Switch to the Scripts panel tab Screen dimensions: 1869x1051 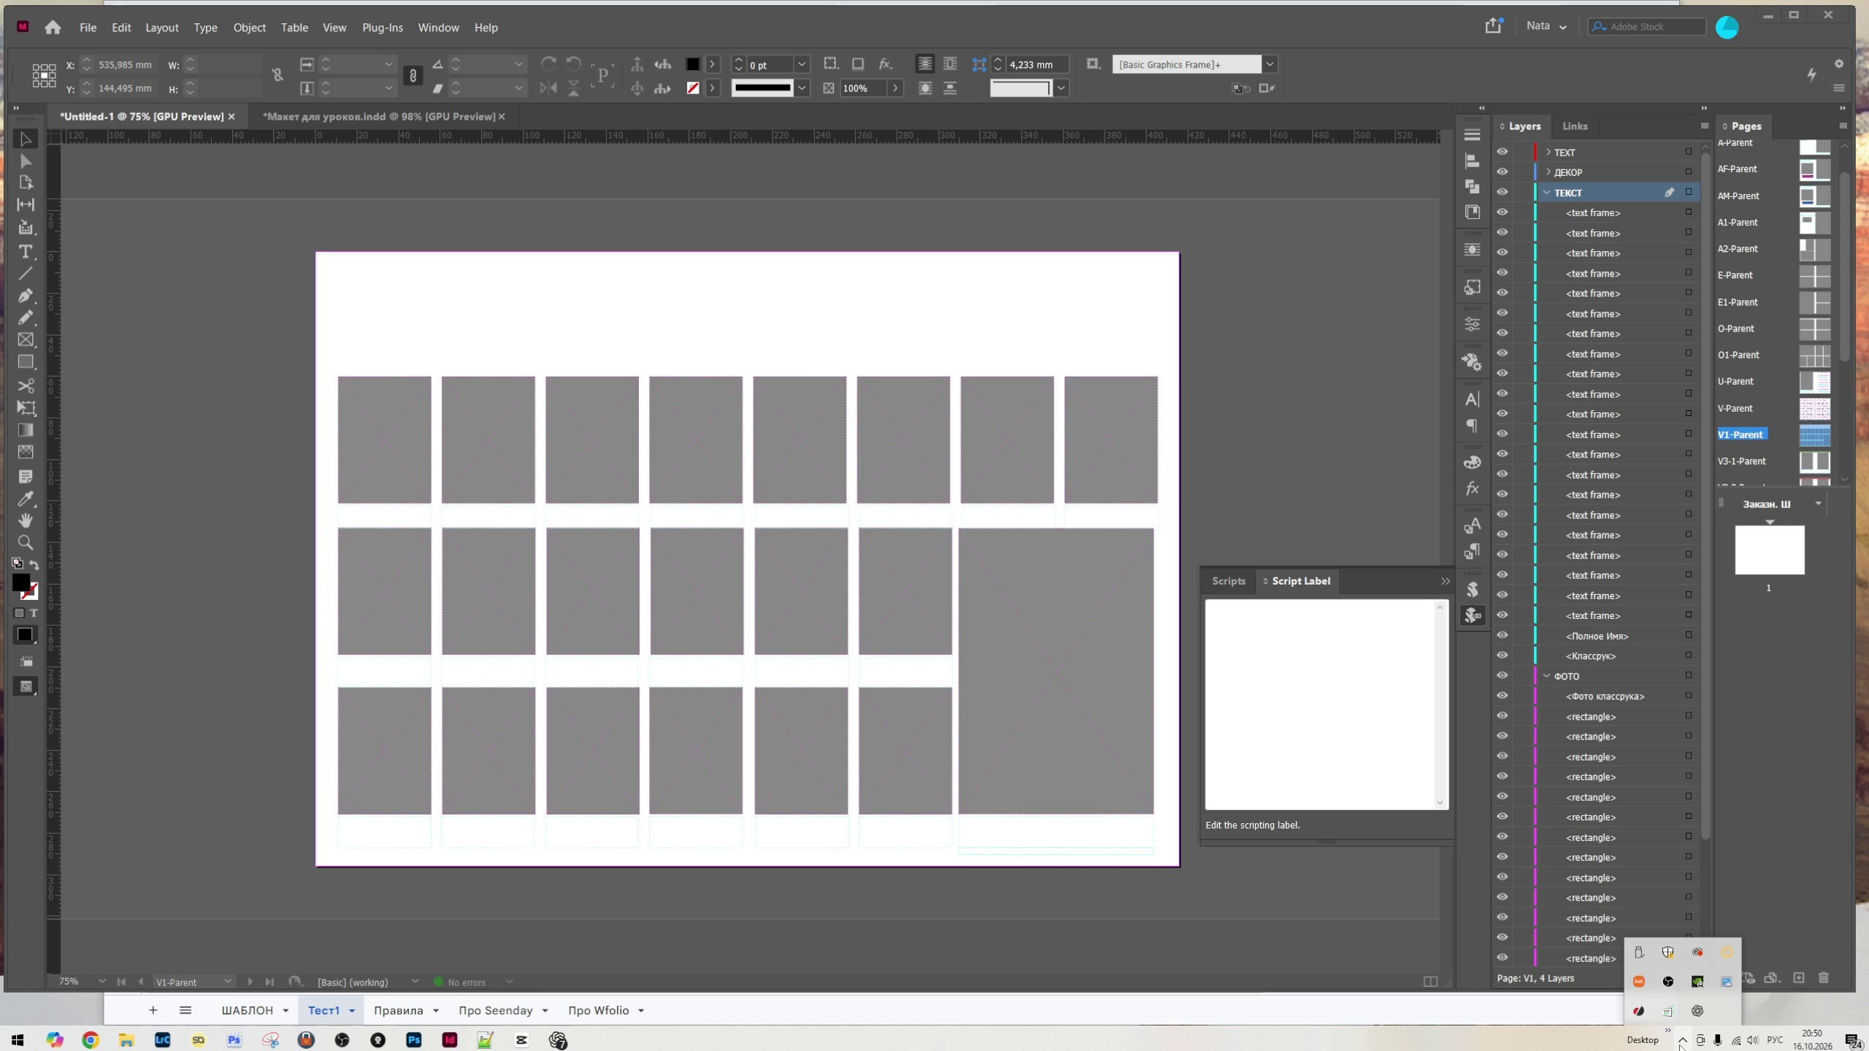1228,581
